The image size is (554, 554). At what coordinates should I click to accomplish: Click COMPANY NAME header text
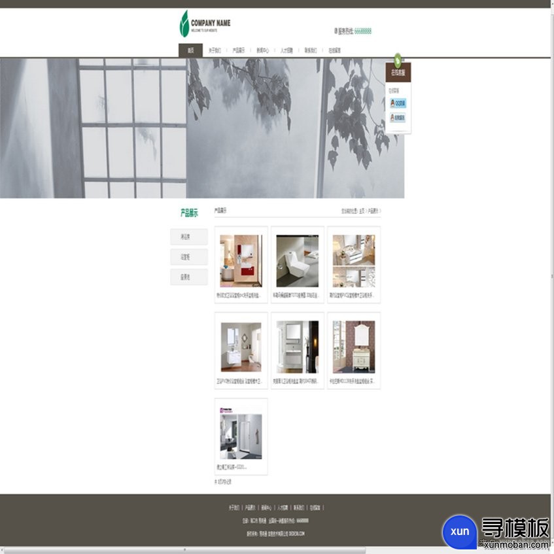point(211,23)
